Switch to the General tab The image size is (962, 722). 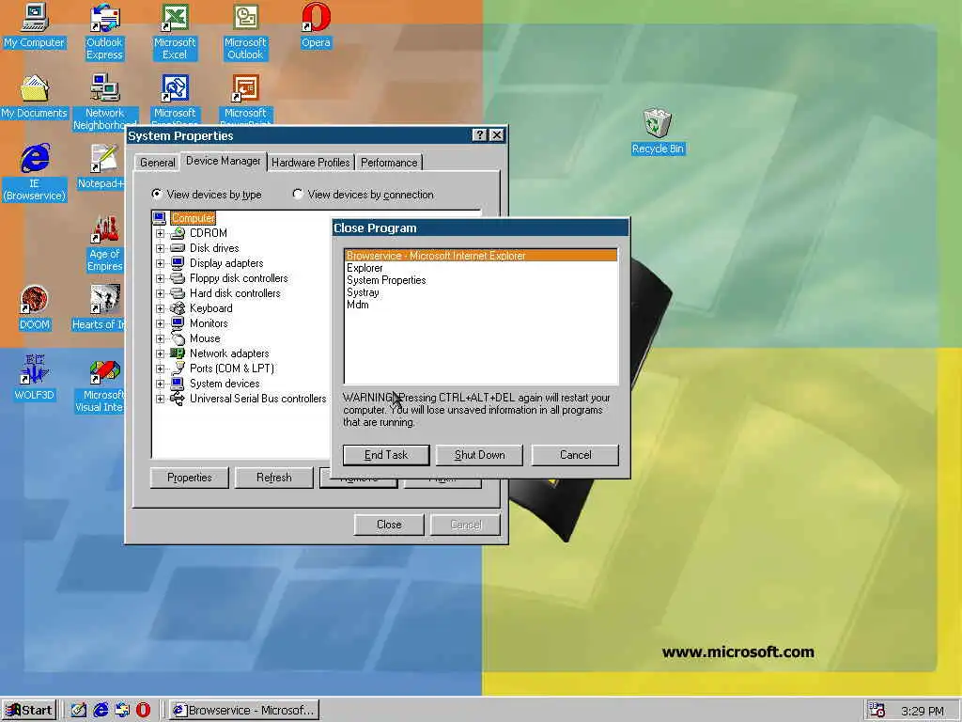point(157,163)
